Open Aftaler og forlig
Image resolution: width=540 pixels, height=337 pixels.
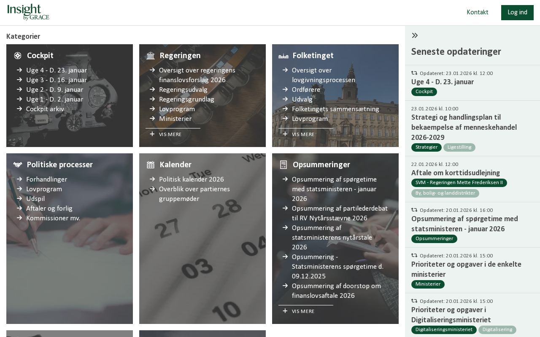pyautogui.click(x=49, y=209)
